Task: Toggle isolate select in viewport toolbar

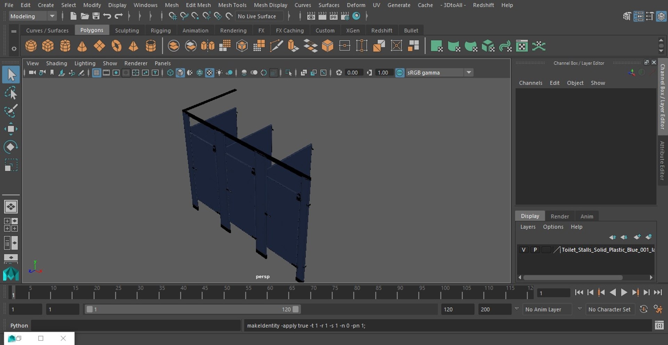Action: [288, 72]
